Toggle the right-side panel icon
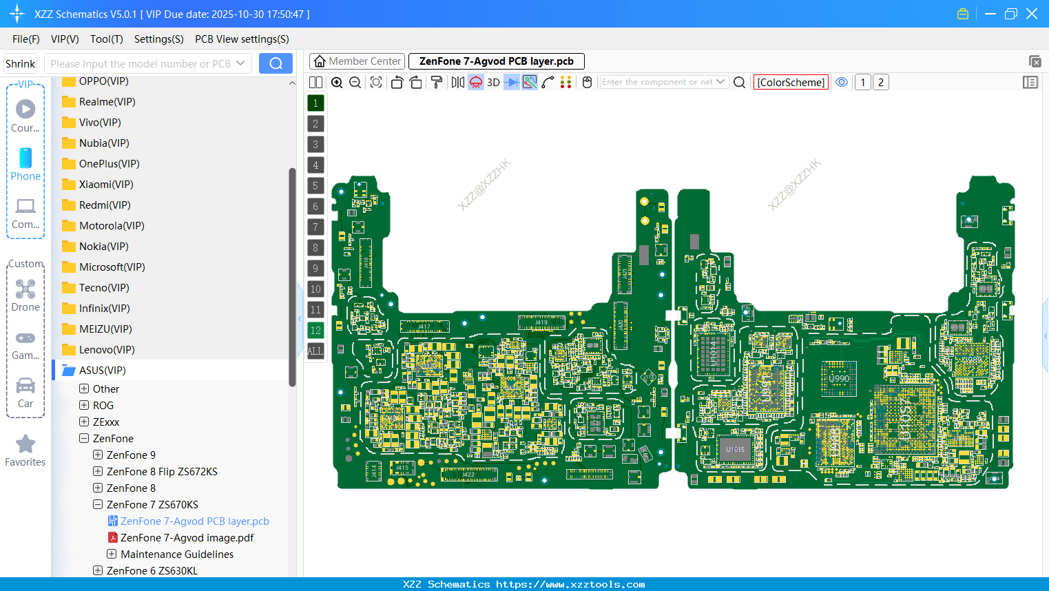Viewport: 1049px width, 591px height. (1030, 83)
